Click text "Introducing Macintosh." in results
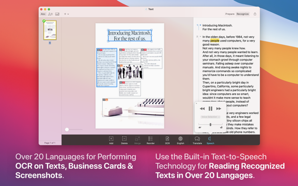Screen dimensions: 298x186 (x=217, y=25)
